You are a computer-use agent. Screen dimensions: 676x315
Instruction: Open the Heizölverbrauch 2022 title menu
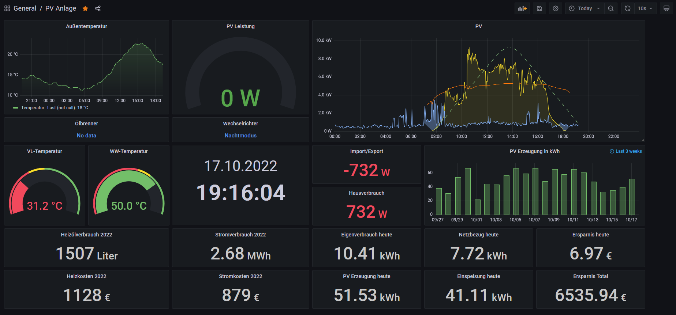pyautogui.click(x=86, y=235)
